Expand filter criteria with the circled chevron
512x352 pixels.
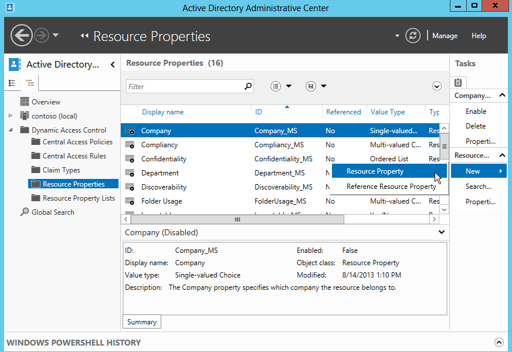click(436, 86)
